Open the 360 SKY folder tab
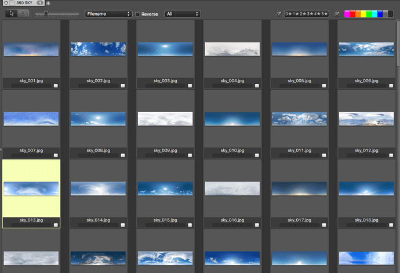This screenshot has width=400, height=273. coord(23,3)
